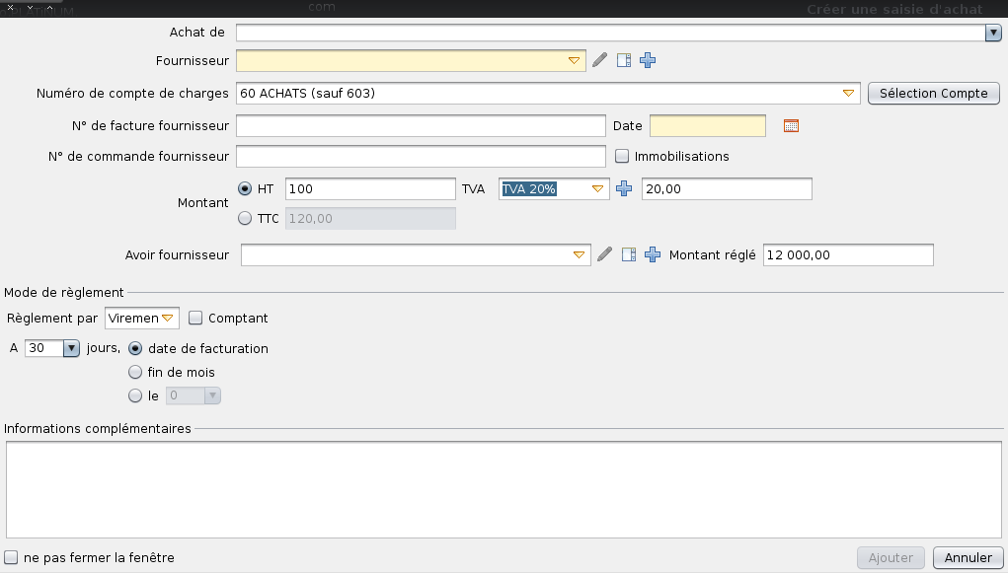The image size is (1008, 573).
Task: Click the Sélection Compte button
Action: [x=933, y=94]
